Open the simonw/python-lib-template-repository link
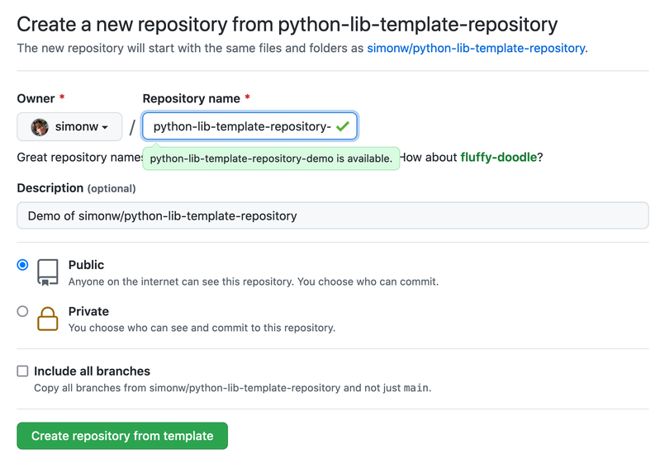The height and width of the screenshot is (468, 660). (x=476, y=48)
